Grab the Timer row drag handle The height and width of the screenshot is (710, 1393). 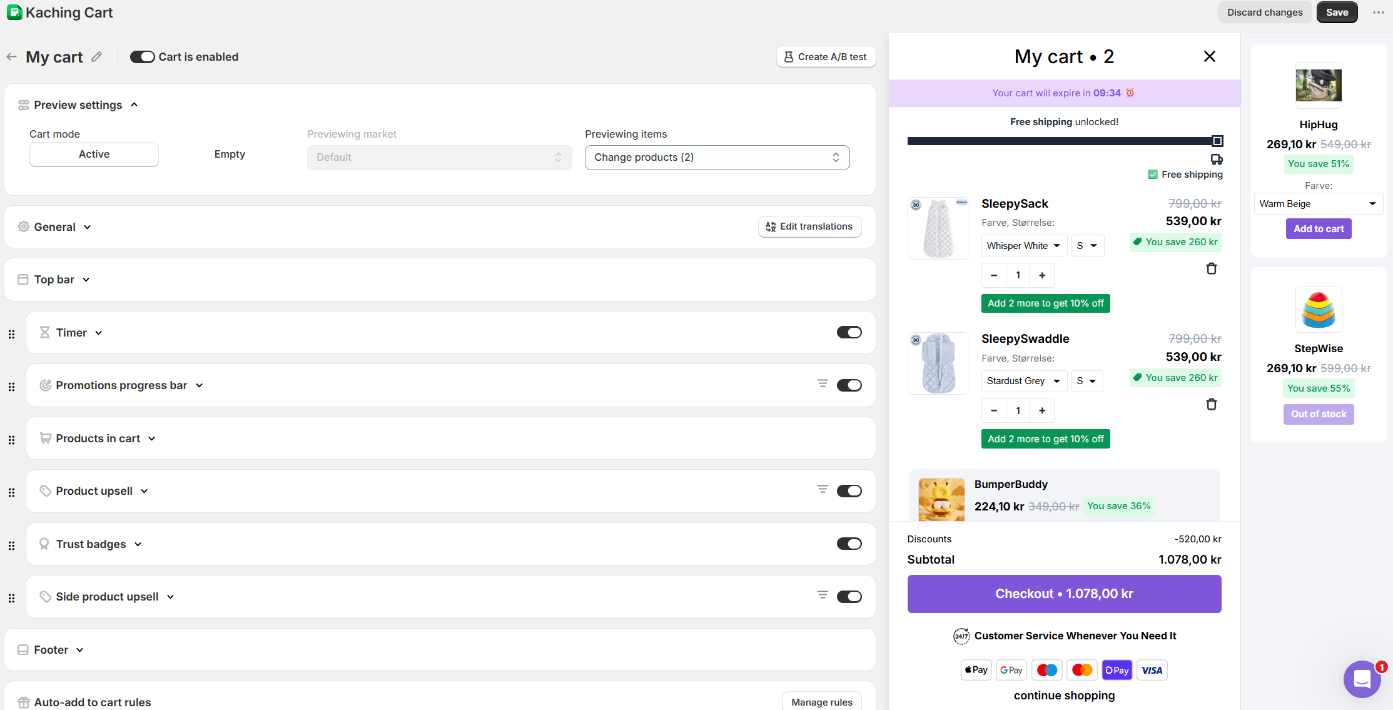point(11,334)
